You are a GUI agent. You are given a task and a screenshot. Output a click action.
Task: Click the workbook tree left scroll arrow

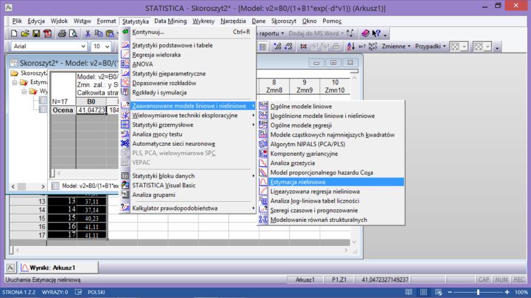point(13,186)
